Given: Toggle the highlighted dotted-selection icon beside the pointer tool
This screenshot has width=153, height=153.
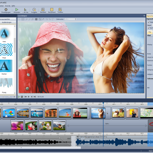Looking at the screenshot, I should pyautogui.click(x=23, y=19).
